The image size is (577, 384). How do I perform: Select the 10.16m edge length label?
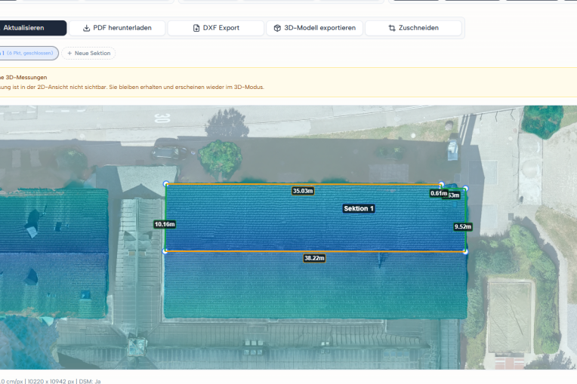[165, 224]
